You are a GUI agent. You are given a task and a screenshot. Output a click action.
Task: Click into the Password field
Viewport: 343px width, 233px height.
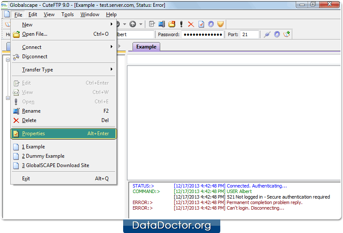[202, 34]
